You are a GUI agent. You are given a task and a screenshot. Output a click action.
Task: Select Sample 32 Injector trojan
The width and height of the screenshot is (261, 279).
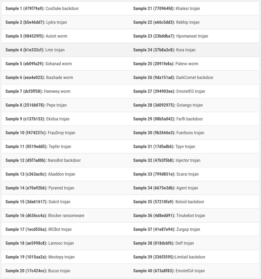(167, 160)
